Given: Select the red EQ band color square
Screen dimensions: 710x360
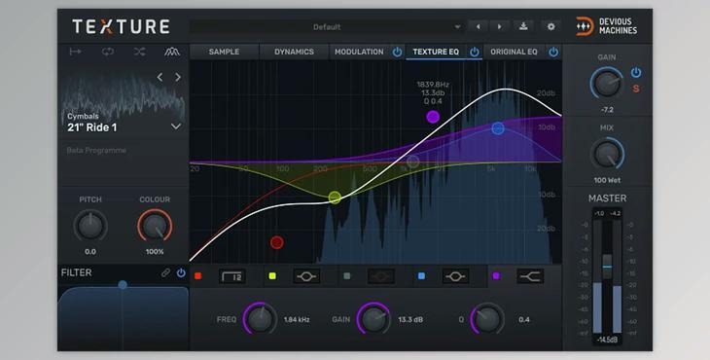Looking at the screenshot, I should coord(197,275).
